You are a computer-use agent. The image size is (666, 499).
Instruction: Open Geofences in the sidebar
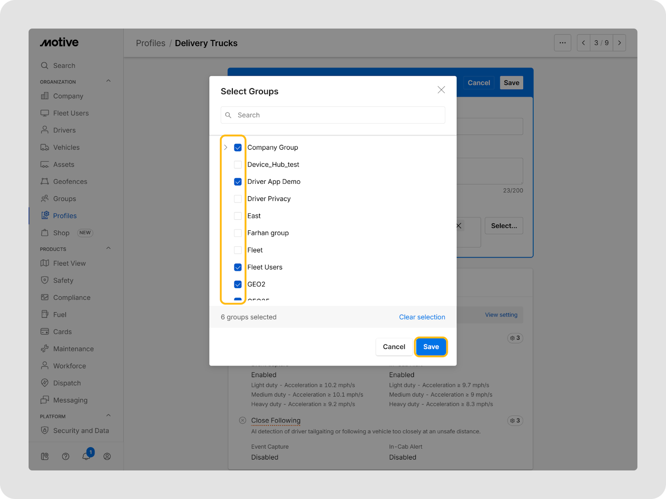tap(70, 182)
